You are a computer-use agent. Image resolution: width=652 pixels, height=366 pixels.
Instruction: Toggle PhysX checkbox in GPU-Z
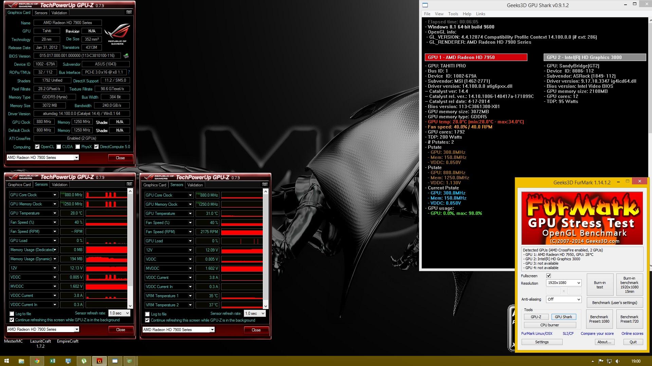click(78, 147)
